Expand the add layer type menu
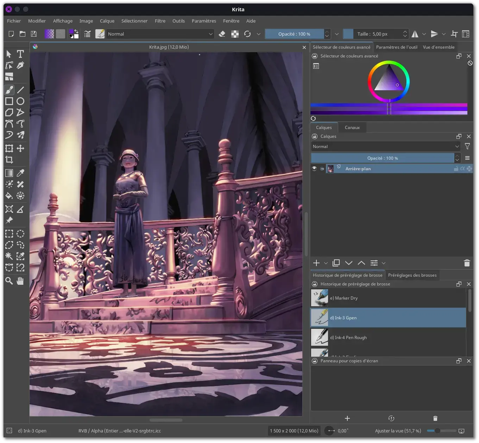 point(326,263)
